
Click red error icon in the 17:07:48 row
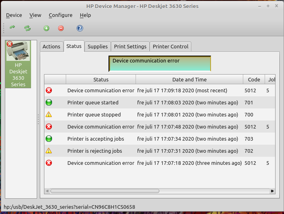coord(49,127)
